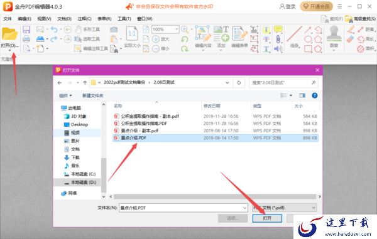Click the horizontal scrollbar in file list
This screenshot has width=377, height=239.
(x=215, y=197)
